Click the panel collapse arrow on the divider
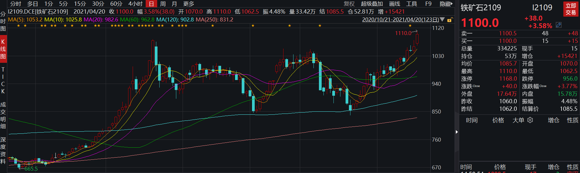Image resolution: width=580 pixels, height=173 pixels. [457, 132]
